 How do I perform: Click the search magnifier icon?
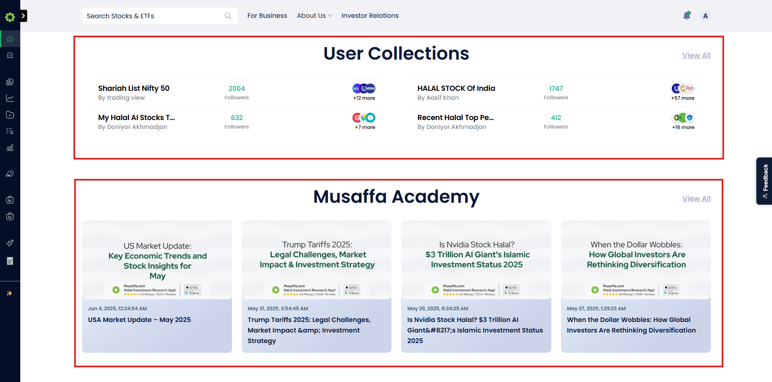[x=228, y=16]
